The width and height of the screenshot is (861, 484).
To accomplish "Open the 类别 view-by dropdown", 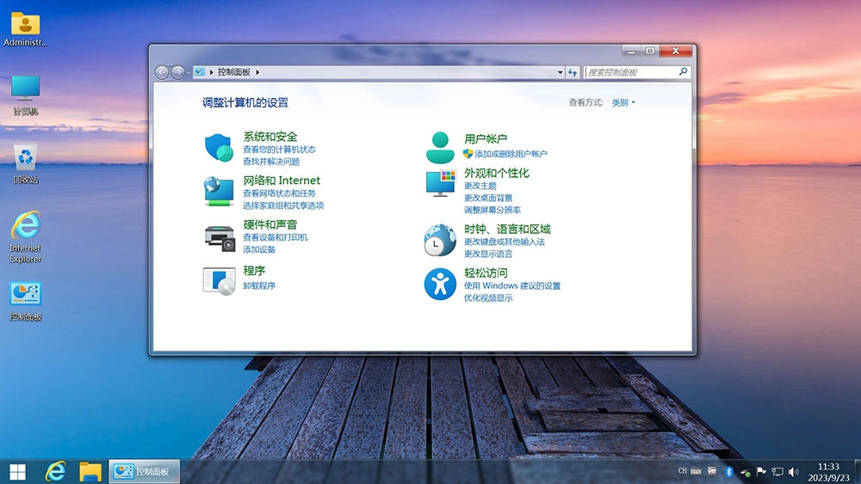I will [x=623, y=102].
